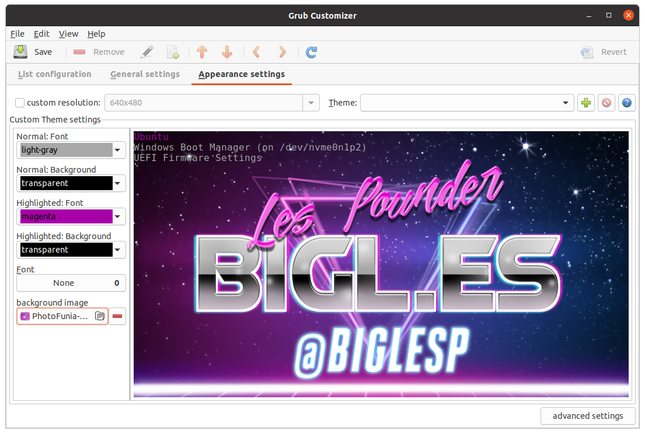Click UEFI Firmware Settings preview entry
Screen dimensions: 645x434
point(198,158)
